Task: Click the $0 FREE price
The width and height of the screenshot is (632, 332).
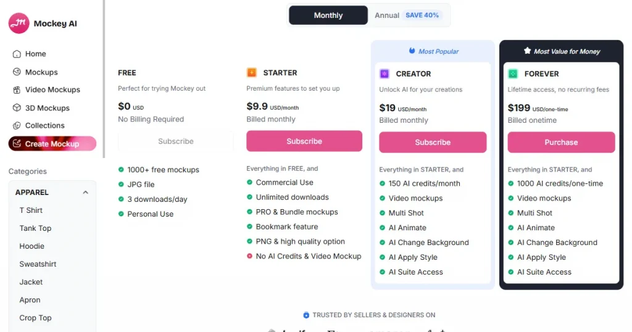Action: pyautogui.click(x=124, y=106)
